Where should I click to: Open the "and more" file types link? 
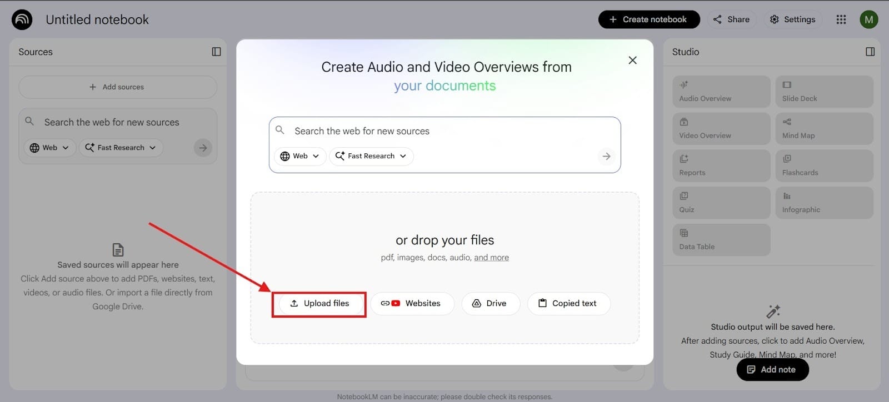pos(491,258)
